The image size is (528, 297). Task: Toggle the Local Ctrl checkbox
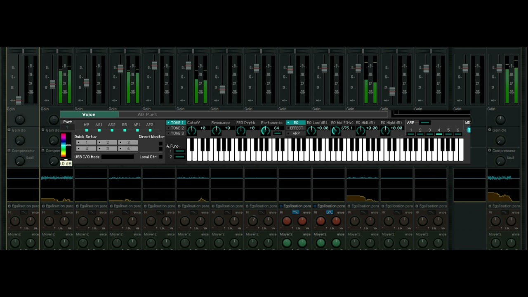tap(160, 157)
